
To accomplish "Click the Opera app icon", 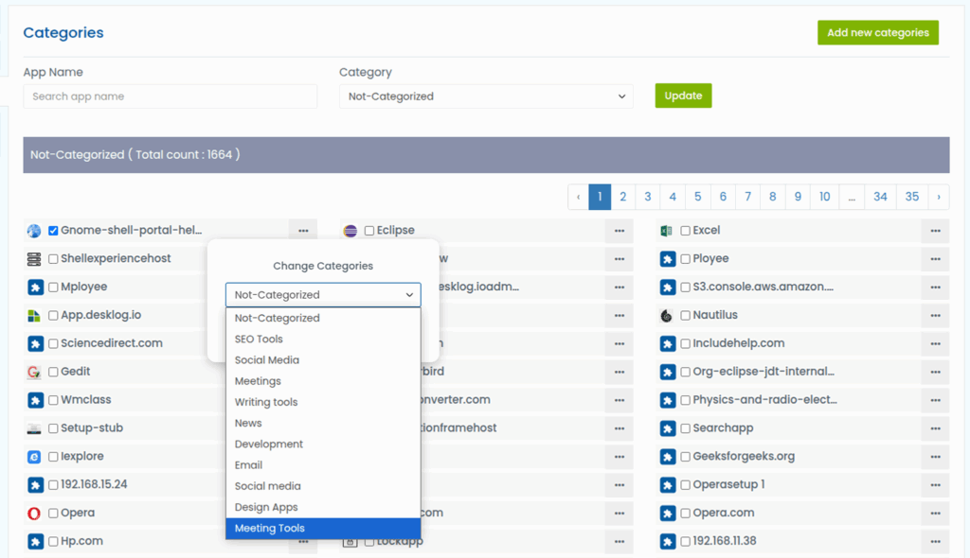I will click(34, 514).
